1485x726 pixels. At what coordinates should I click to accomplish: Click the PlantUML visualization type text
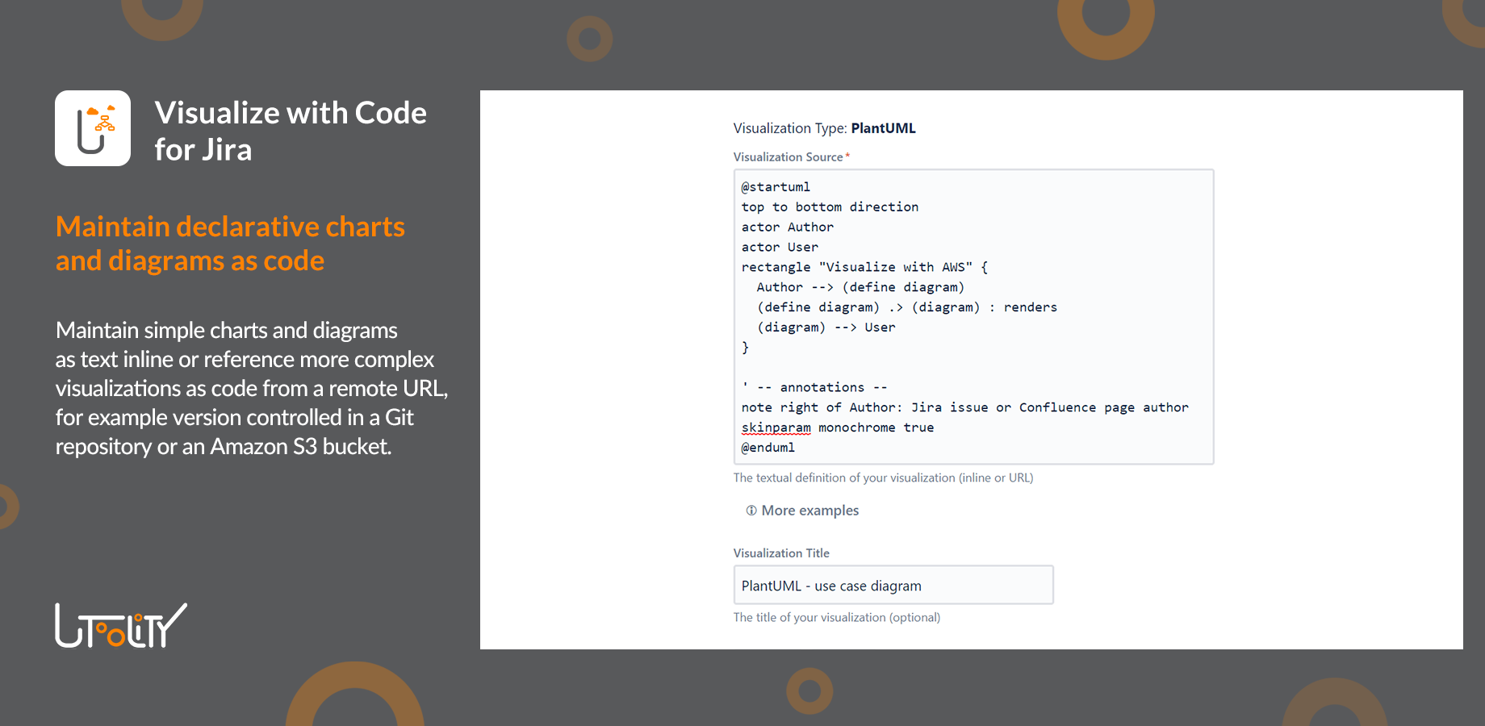pyautogui.click(x=883, y=128)
